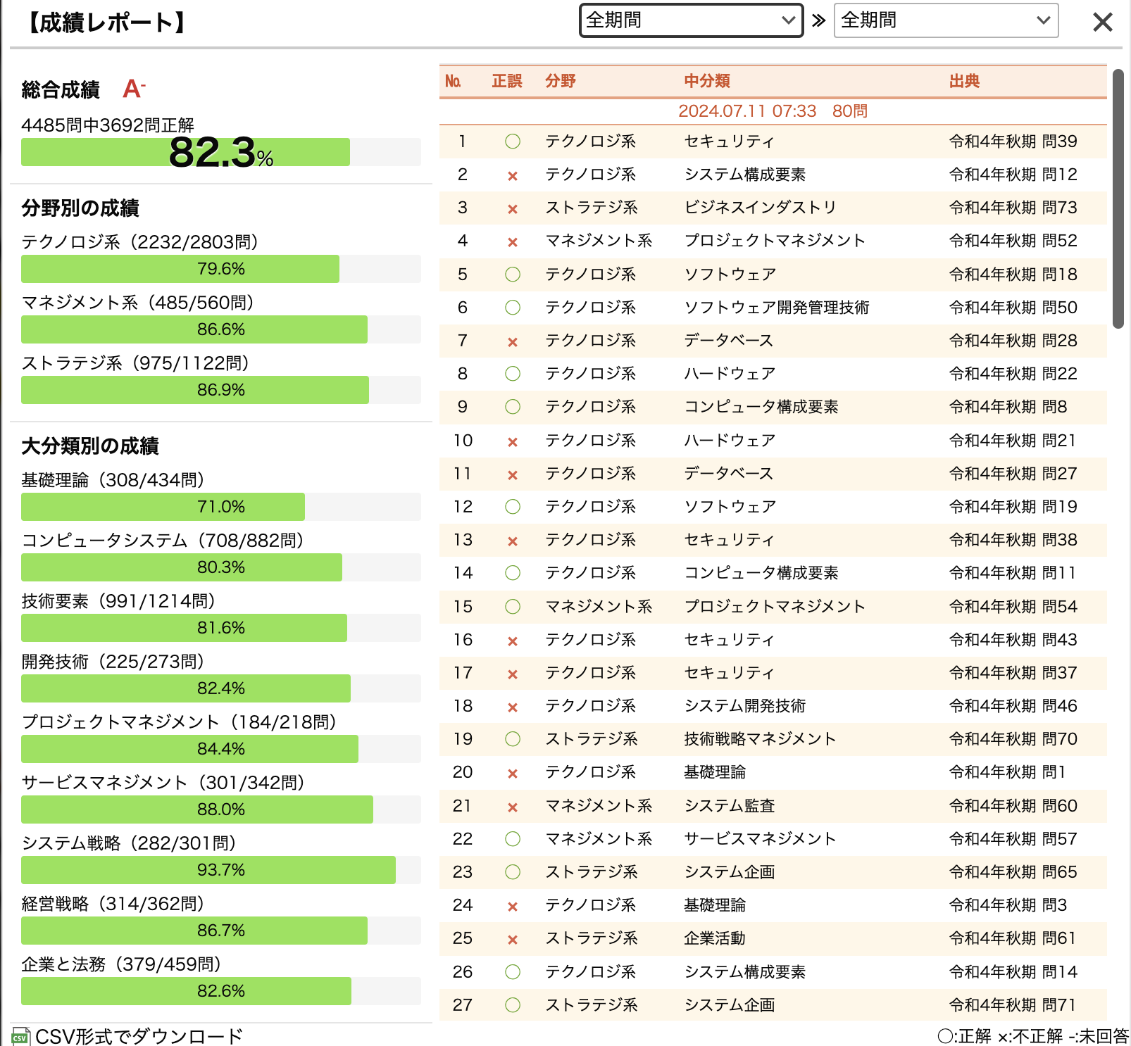
Task: Click the ○ mark beside question 22
Action: tap(512, 838)
